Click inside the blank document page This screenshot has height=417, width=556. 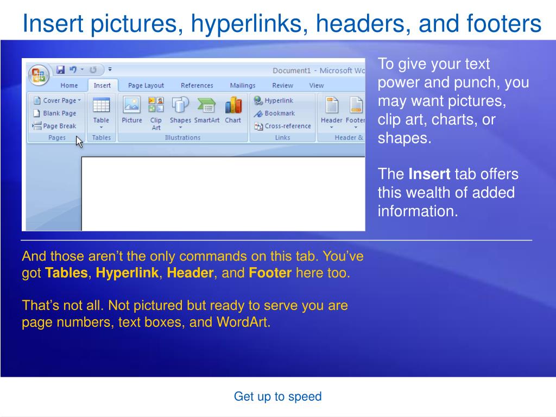click(x=223, y=194)
